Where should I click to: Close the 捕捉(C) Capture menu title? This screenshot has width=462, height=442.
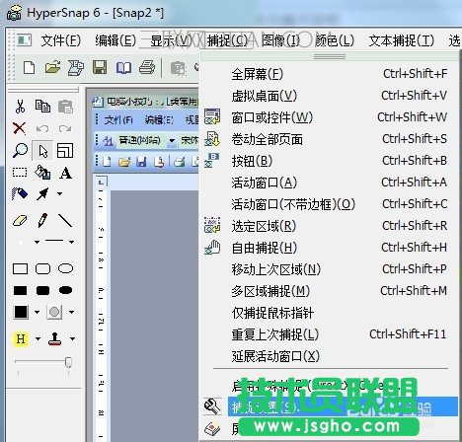point(227,40)
